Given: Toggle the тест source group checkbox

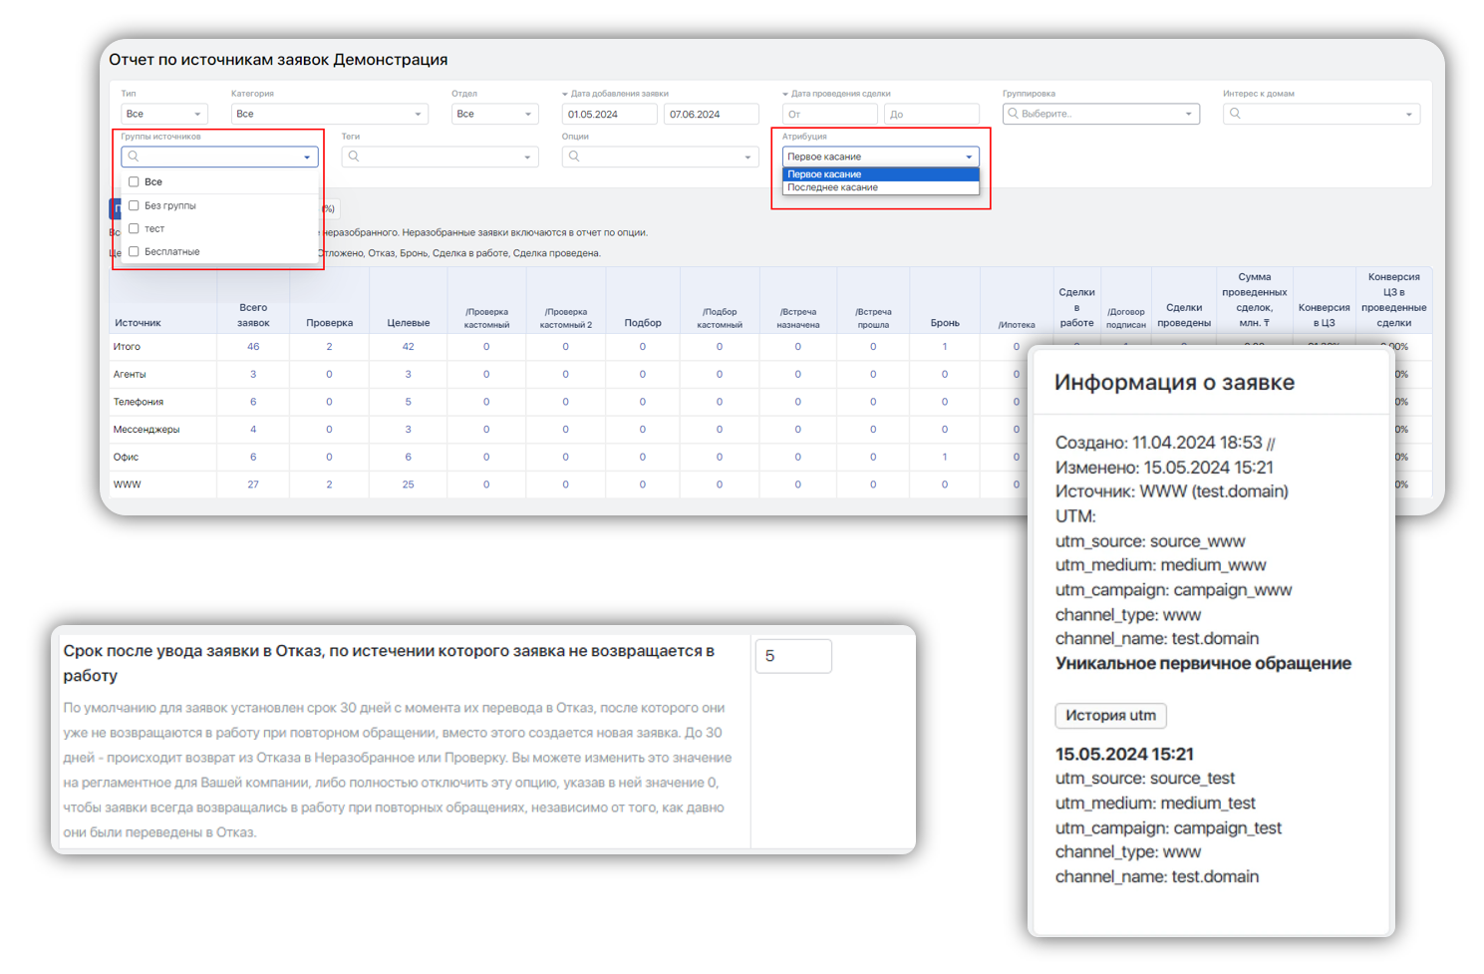Looking at the screenshot, I should point(134,228).
